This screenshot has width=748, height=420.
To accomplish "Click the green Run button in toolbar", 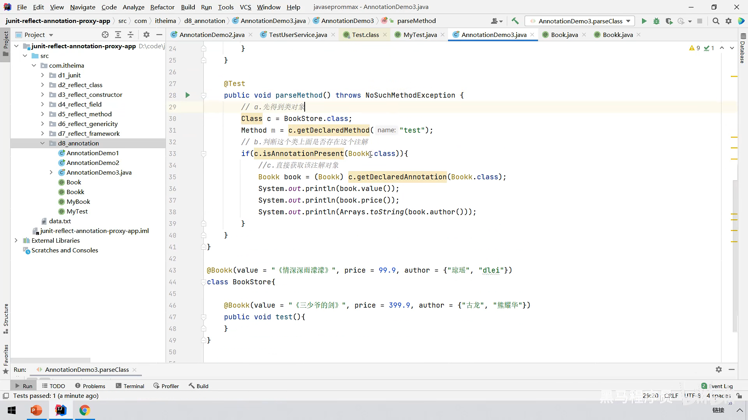I will (x=644, y=21).
